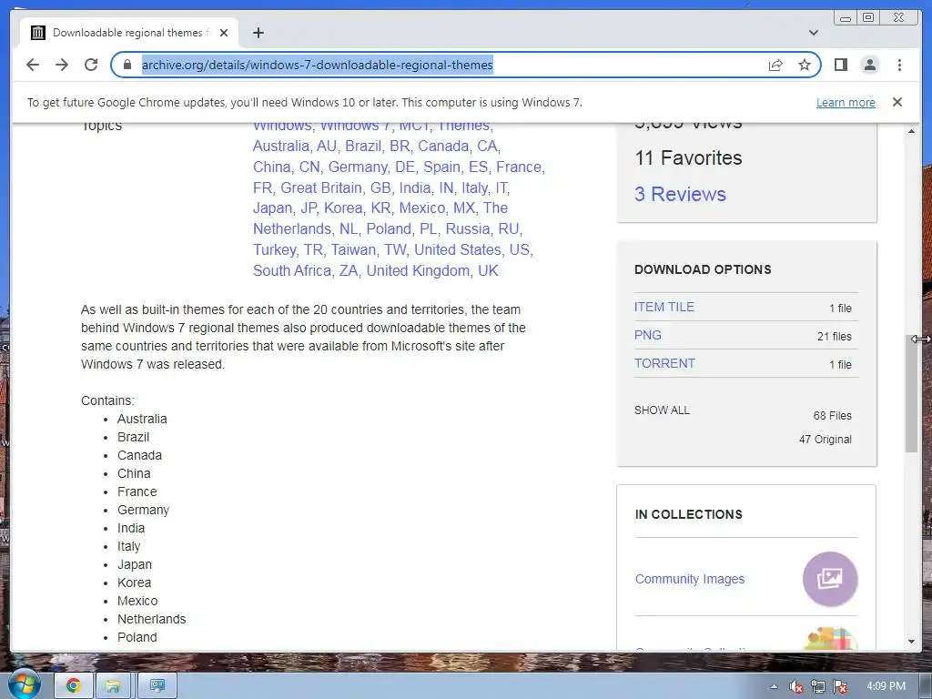Show all download files
This screenshot has height=699, width=932.
[x=662, y=410]
